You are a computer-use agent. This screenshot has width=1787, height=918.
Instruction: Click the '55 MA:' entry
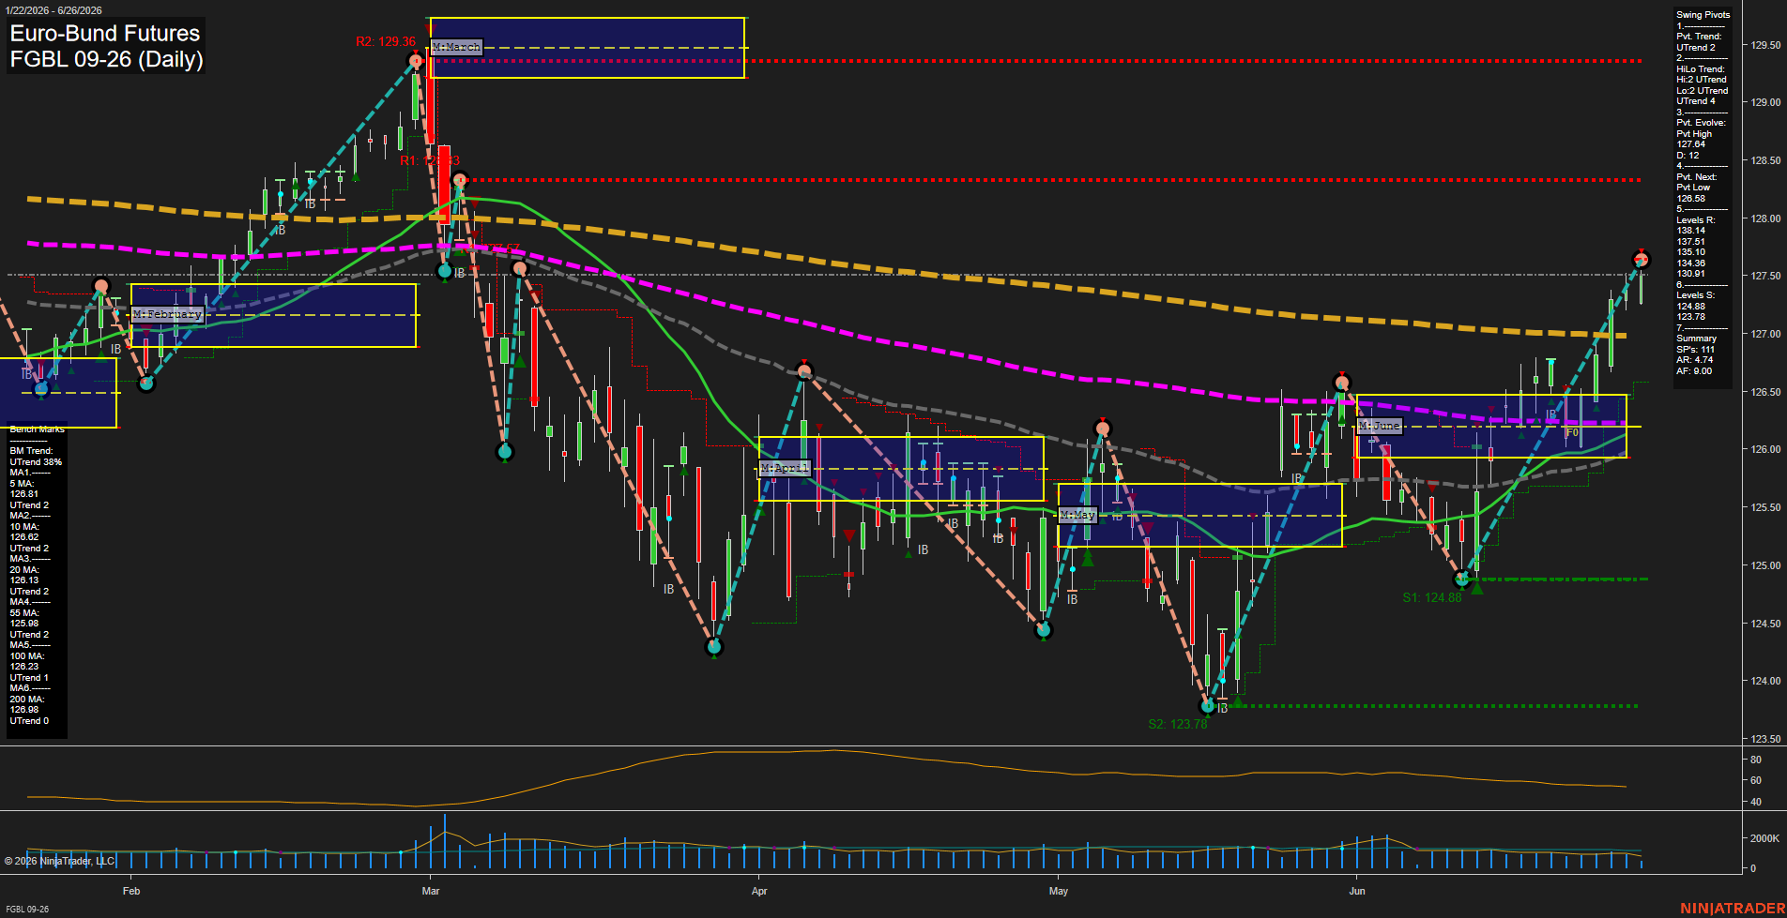click(24, 613)
